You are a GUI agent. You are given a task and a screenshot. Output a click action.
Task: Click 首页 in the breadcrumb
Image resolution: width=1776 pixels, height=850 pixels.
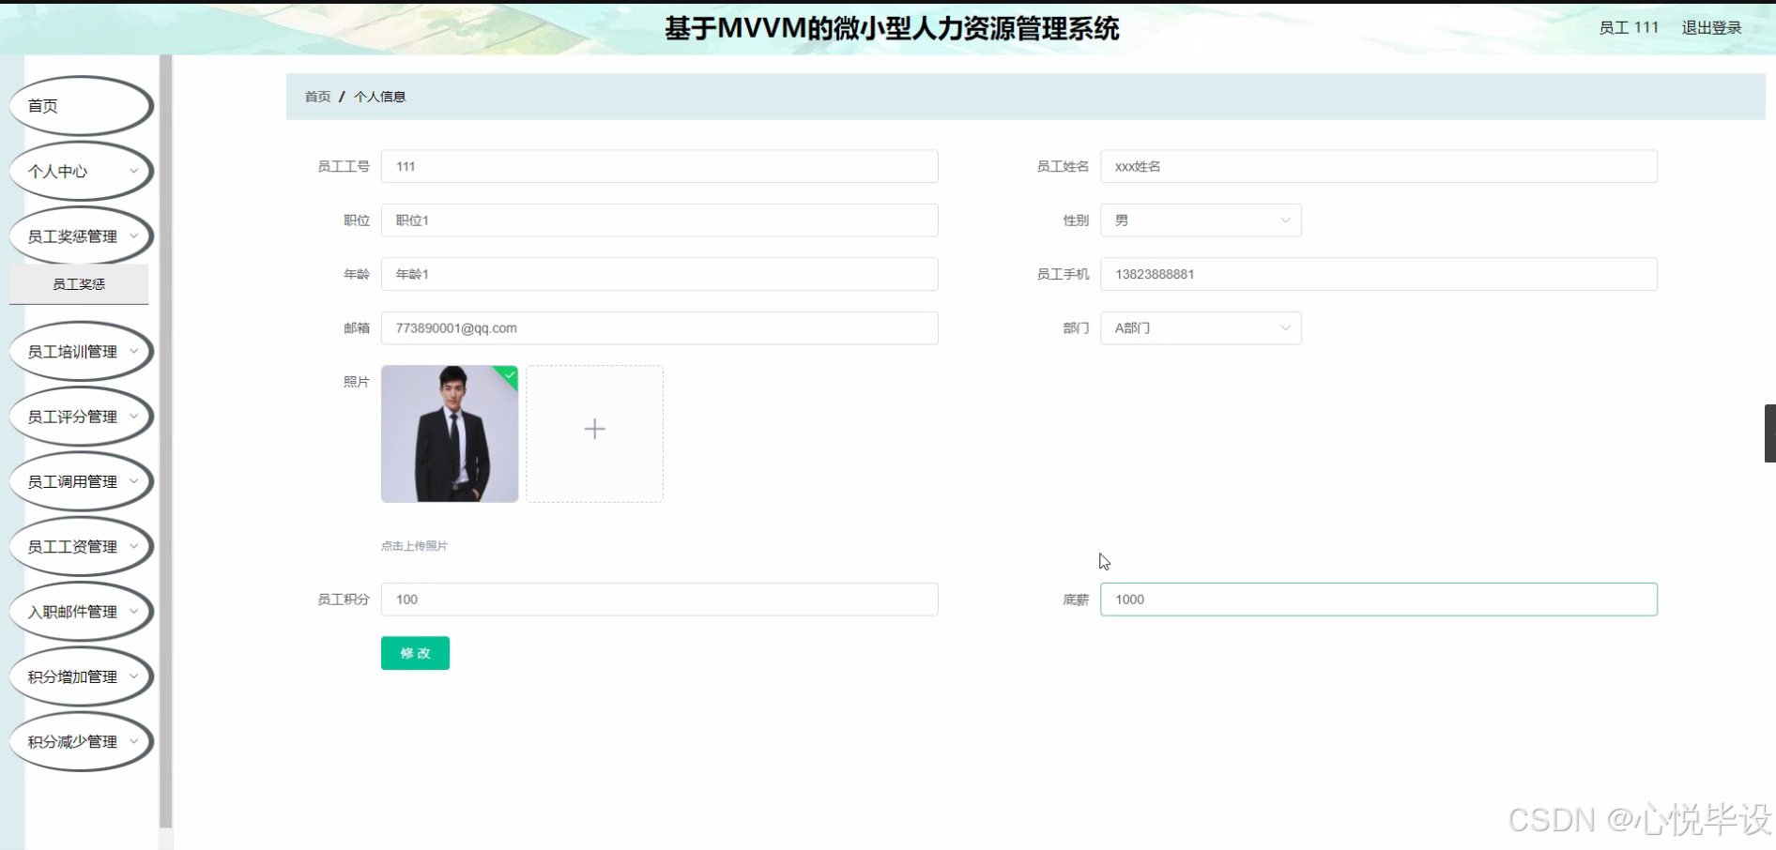point(316,96)
